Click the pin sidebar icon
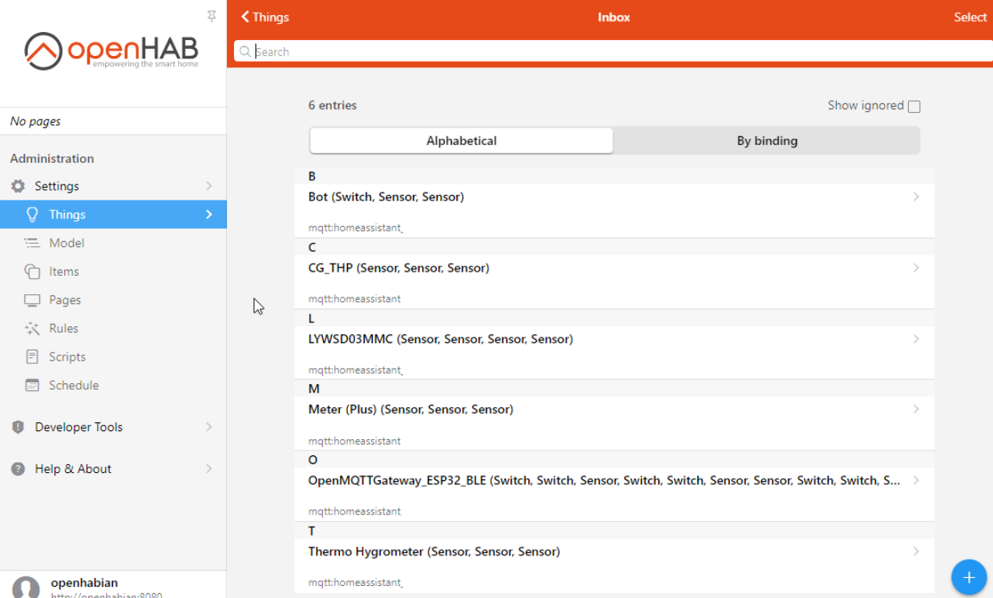 [x=212, y=16]
